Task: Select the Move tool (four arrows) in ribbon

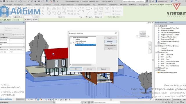Action: [x=49, y=13]
